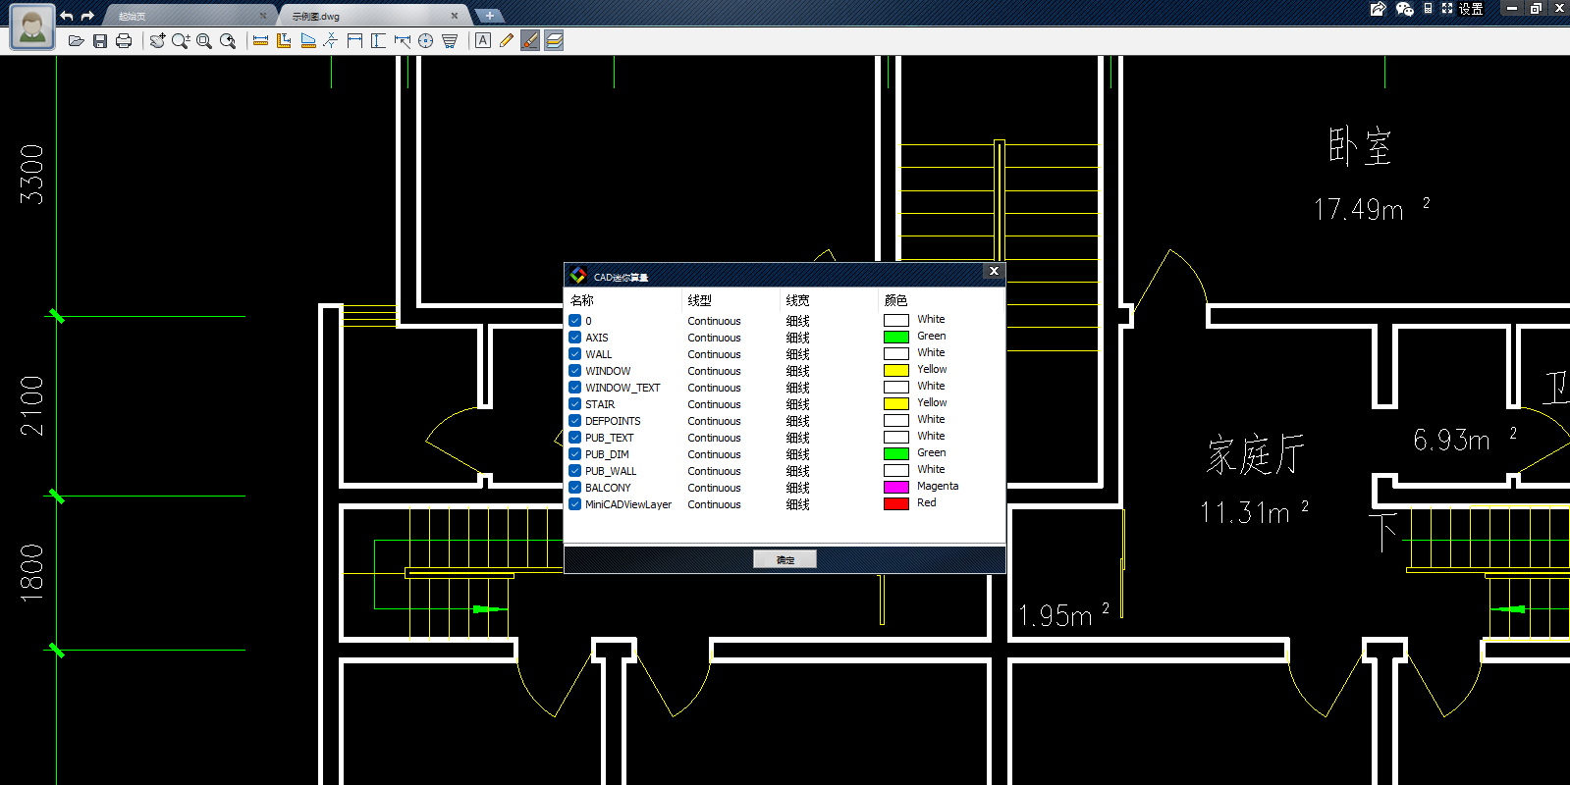Open the layer manager stack icon
The image size is (1570, 785).
(554, 41)
